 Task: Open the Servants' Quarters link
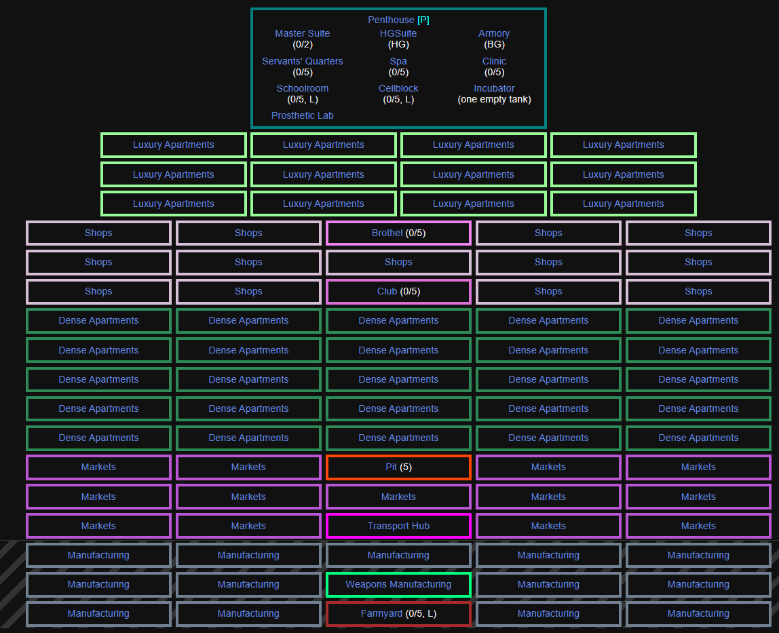click(x=302, y=61)
